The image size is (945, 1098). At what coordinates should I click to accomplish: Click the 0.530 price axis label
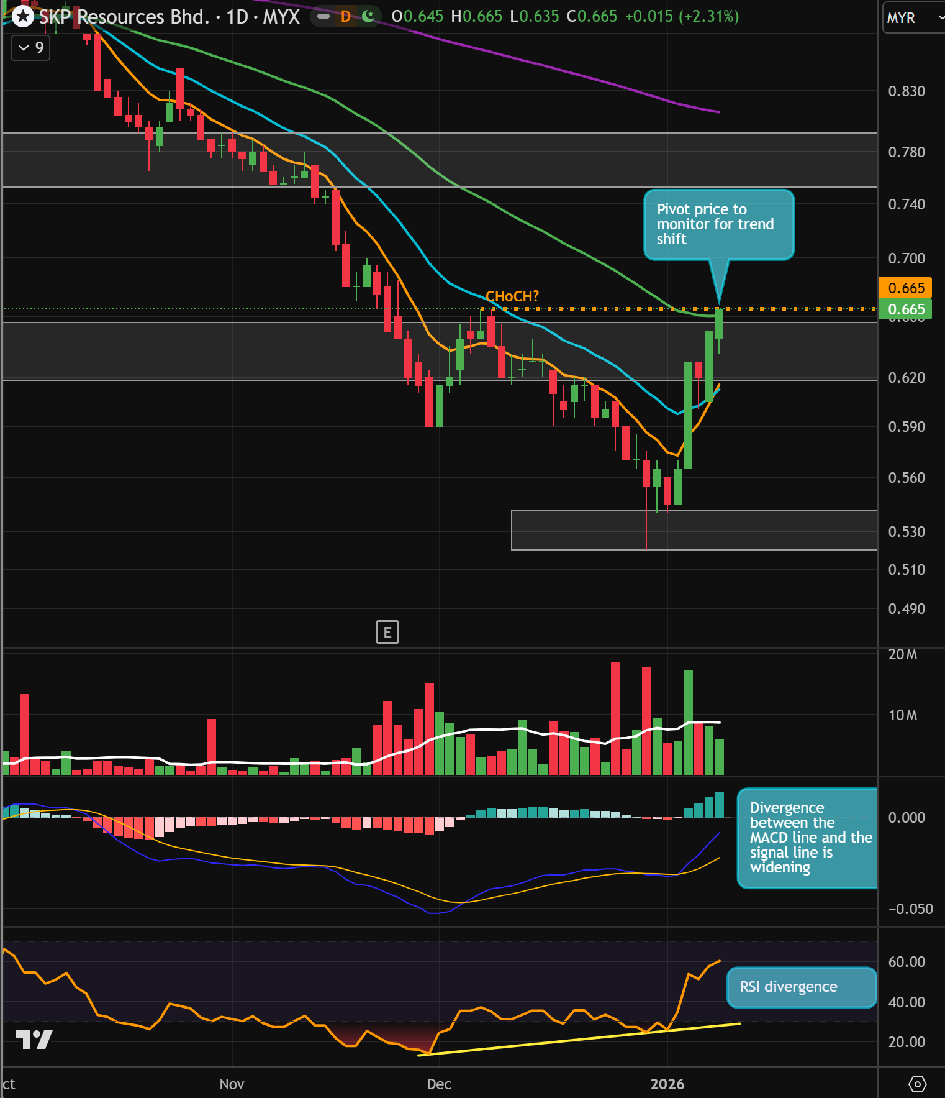click(907, 532)
